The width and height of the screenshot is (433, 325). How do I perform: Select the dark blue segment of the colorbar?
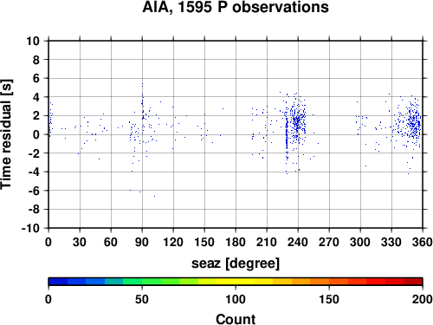[58, 282]
